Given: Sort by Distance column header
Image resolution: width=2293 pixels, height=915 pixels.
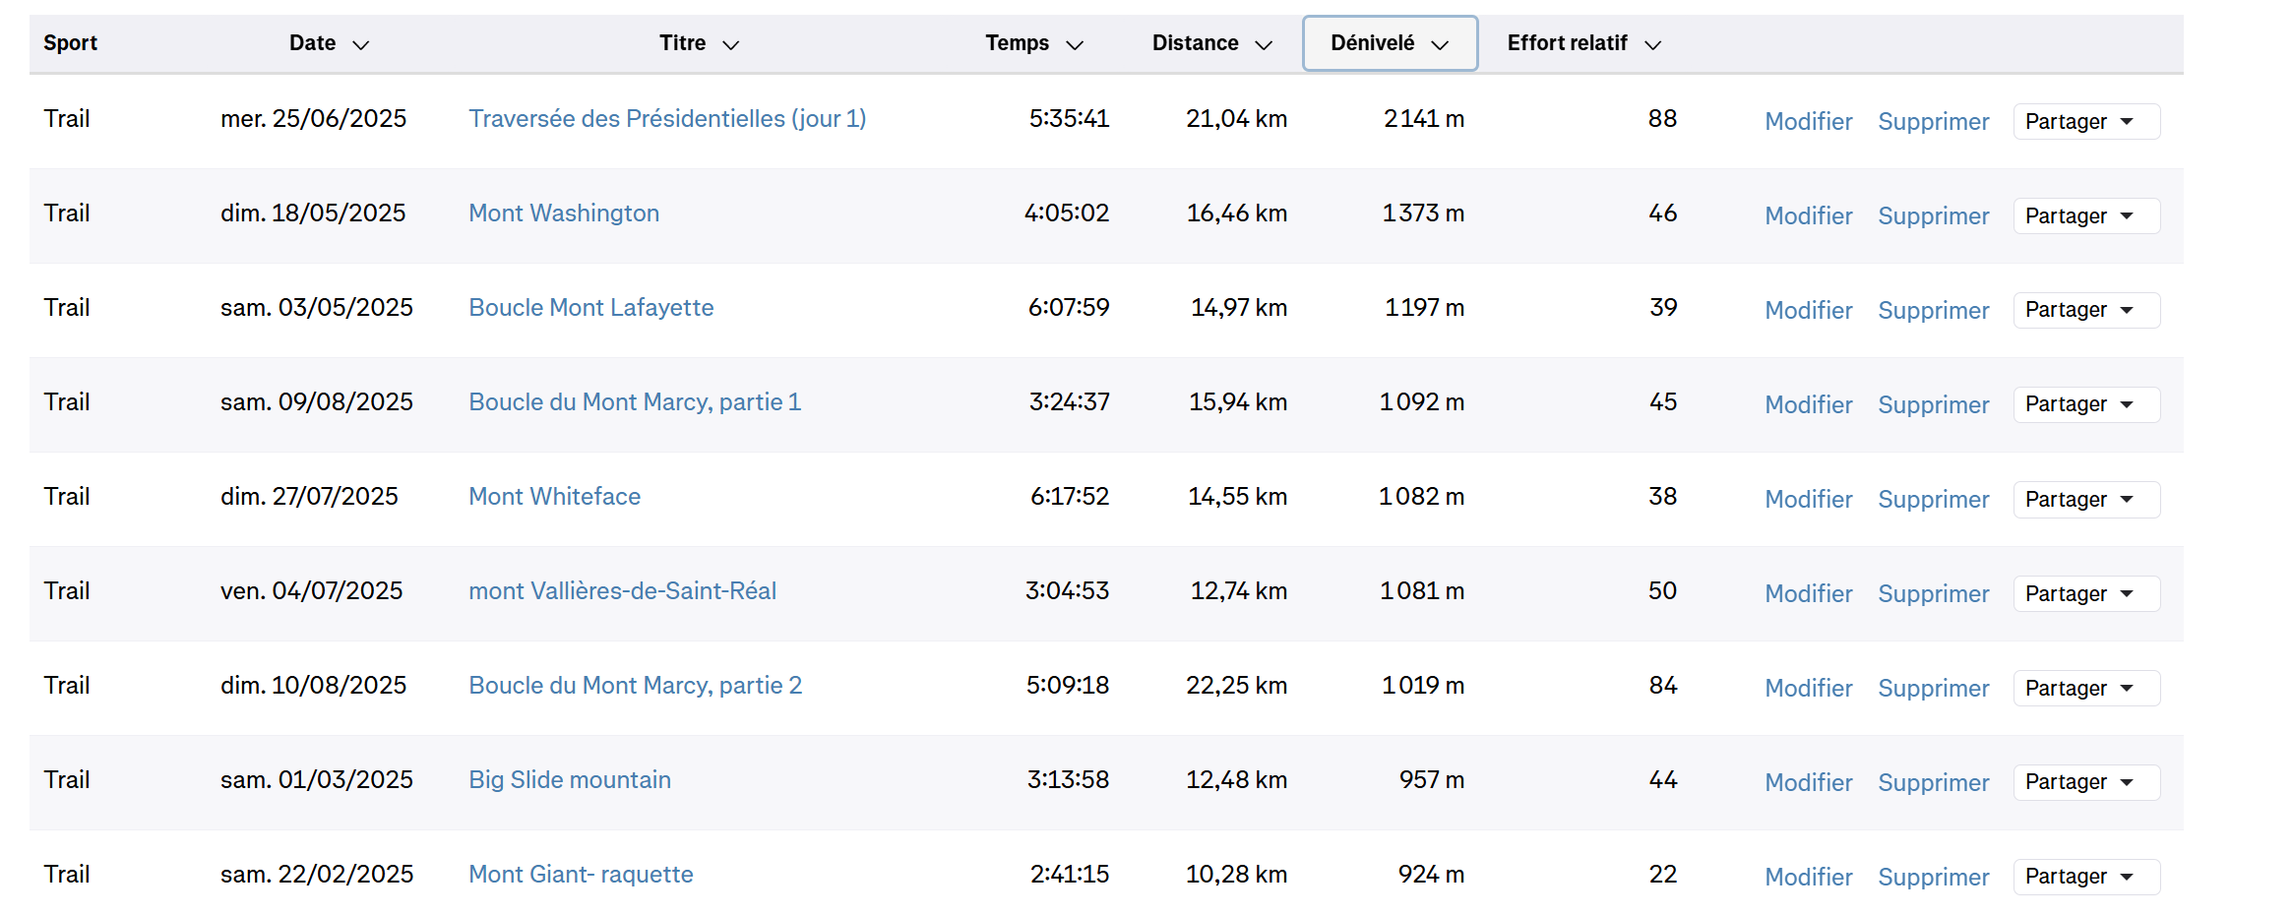Looking at the screenshot, I should (1211, 43).
